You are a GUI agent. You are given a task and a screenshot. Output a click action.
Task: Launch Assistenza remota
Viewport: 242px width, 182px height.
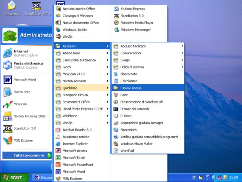pos(82,137)
